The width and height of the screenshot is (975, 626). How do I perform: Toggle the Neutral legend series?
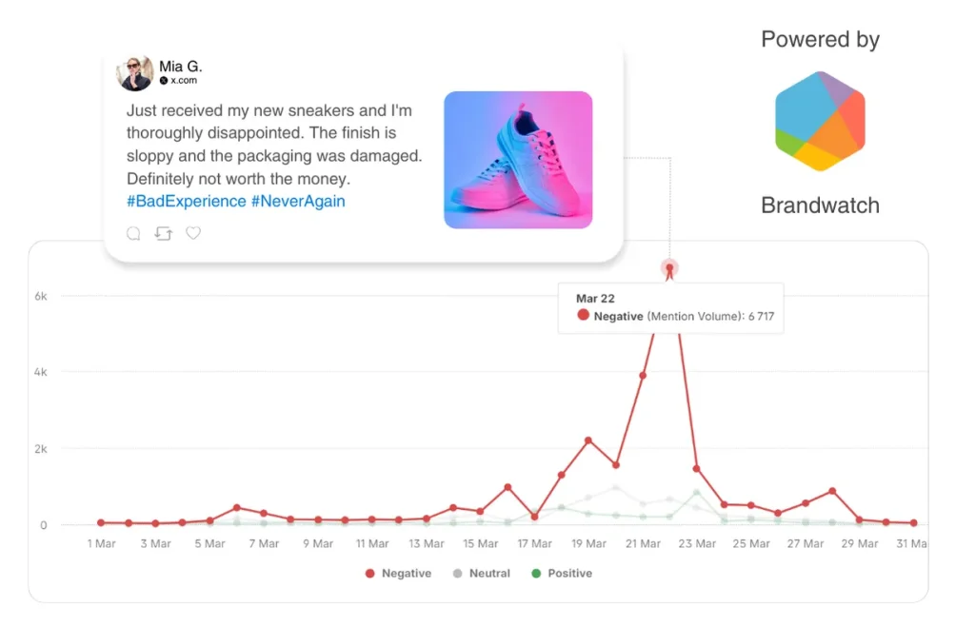(x=482, y=574)
